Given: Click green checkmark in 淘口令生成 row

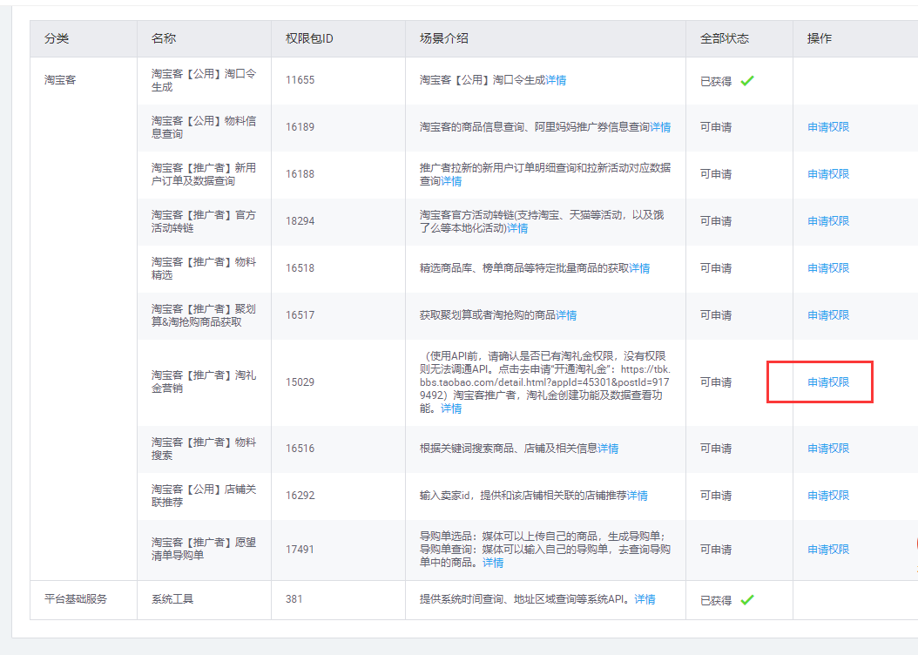Looking at the screenshot, I should 747,81.
